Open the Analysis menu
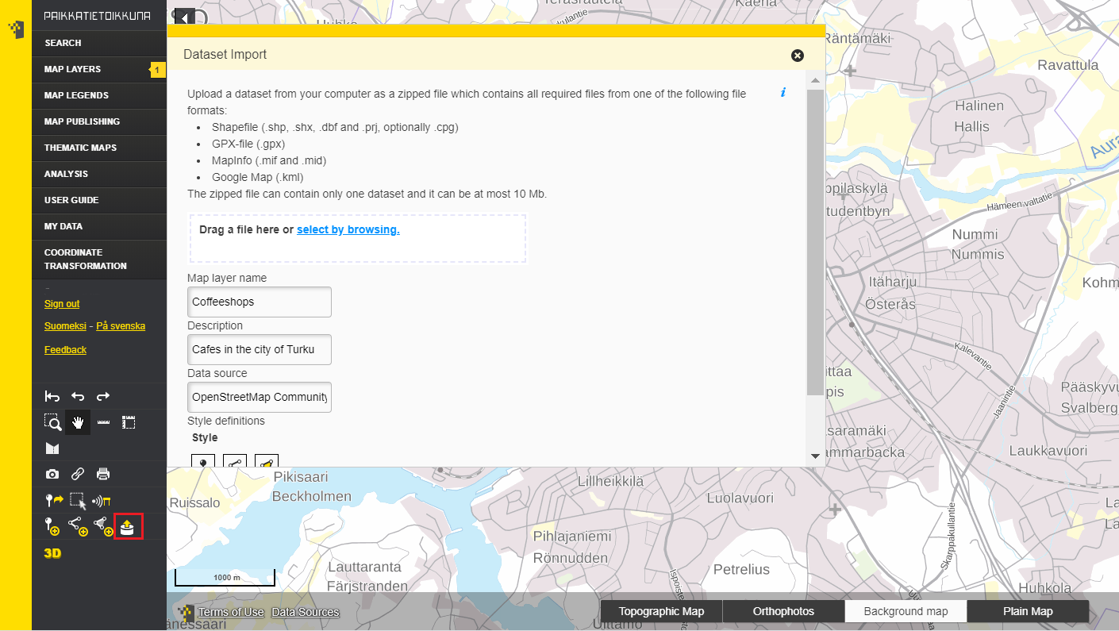Screen dimensions: 1119x631 (x=99, y=174)
